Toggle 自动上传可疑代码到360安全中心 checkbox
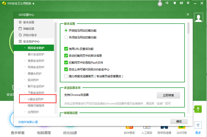The height and width of the screenshot is (137, 207). [x=66, y=69]
